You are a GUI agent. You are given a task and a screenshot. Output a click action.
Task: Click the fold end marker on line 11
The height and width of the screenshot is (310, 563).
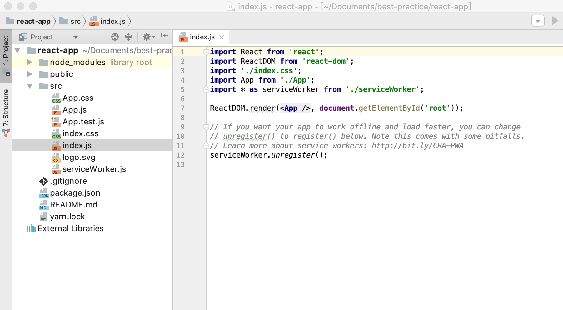tap(206, 146)
